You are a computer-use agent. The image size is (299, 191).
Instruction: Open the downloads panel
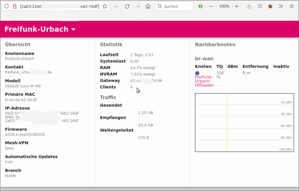[249, 6]
